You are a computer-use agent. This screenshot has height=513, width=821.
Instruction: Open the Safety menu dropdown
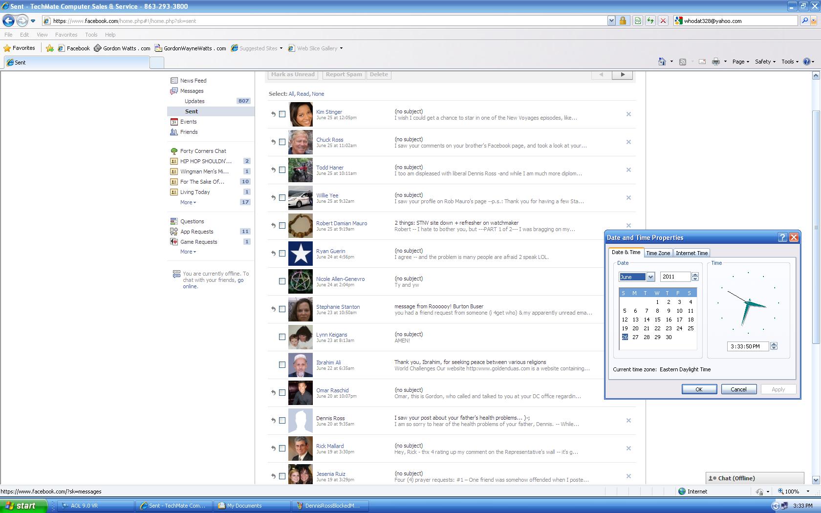click(x=765, y=62)
